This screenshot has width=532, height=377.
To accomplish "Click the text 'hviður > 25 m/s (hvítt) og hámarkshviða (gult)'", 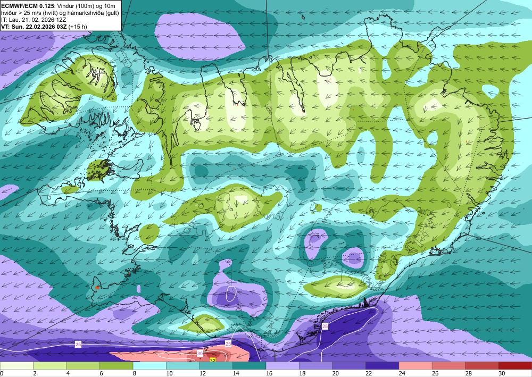I will point(60,13).
